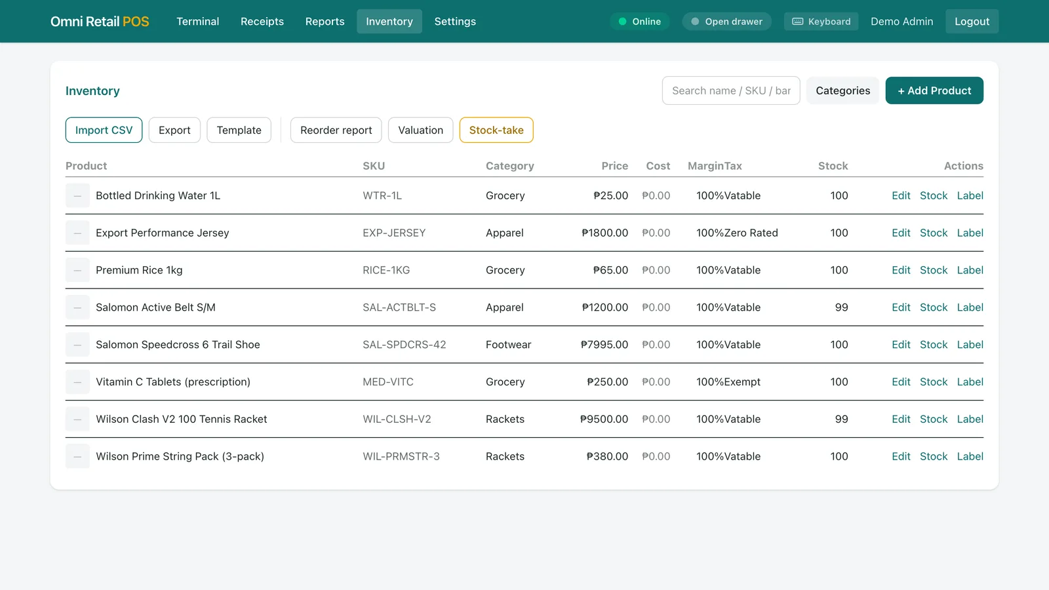Click the ₱7995.00 price cell
This screenshot has width=1049, height=590.
tap(604, 345)
